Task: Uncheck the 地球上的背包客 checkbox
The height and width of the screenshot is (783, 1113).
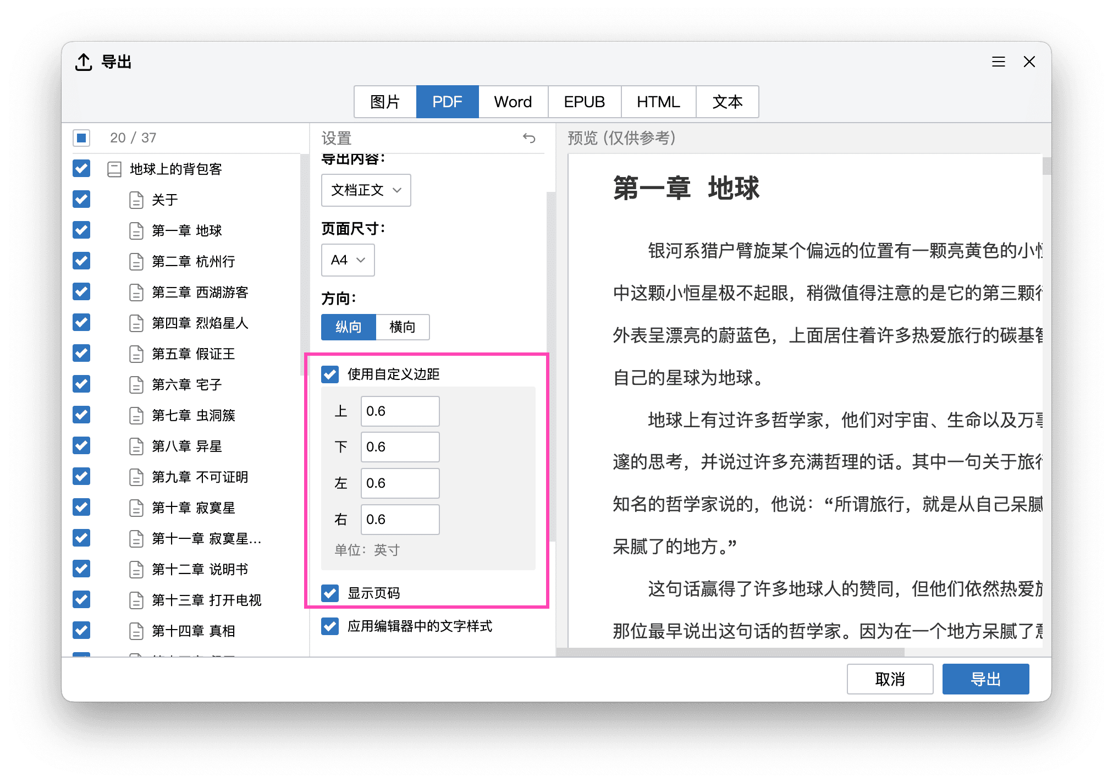Action: [x=81, y=168]
